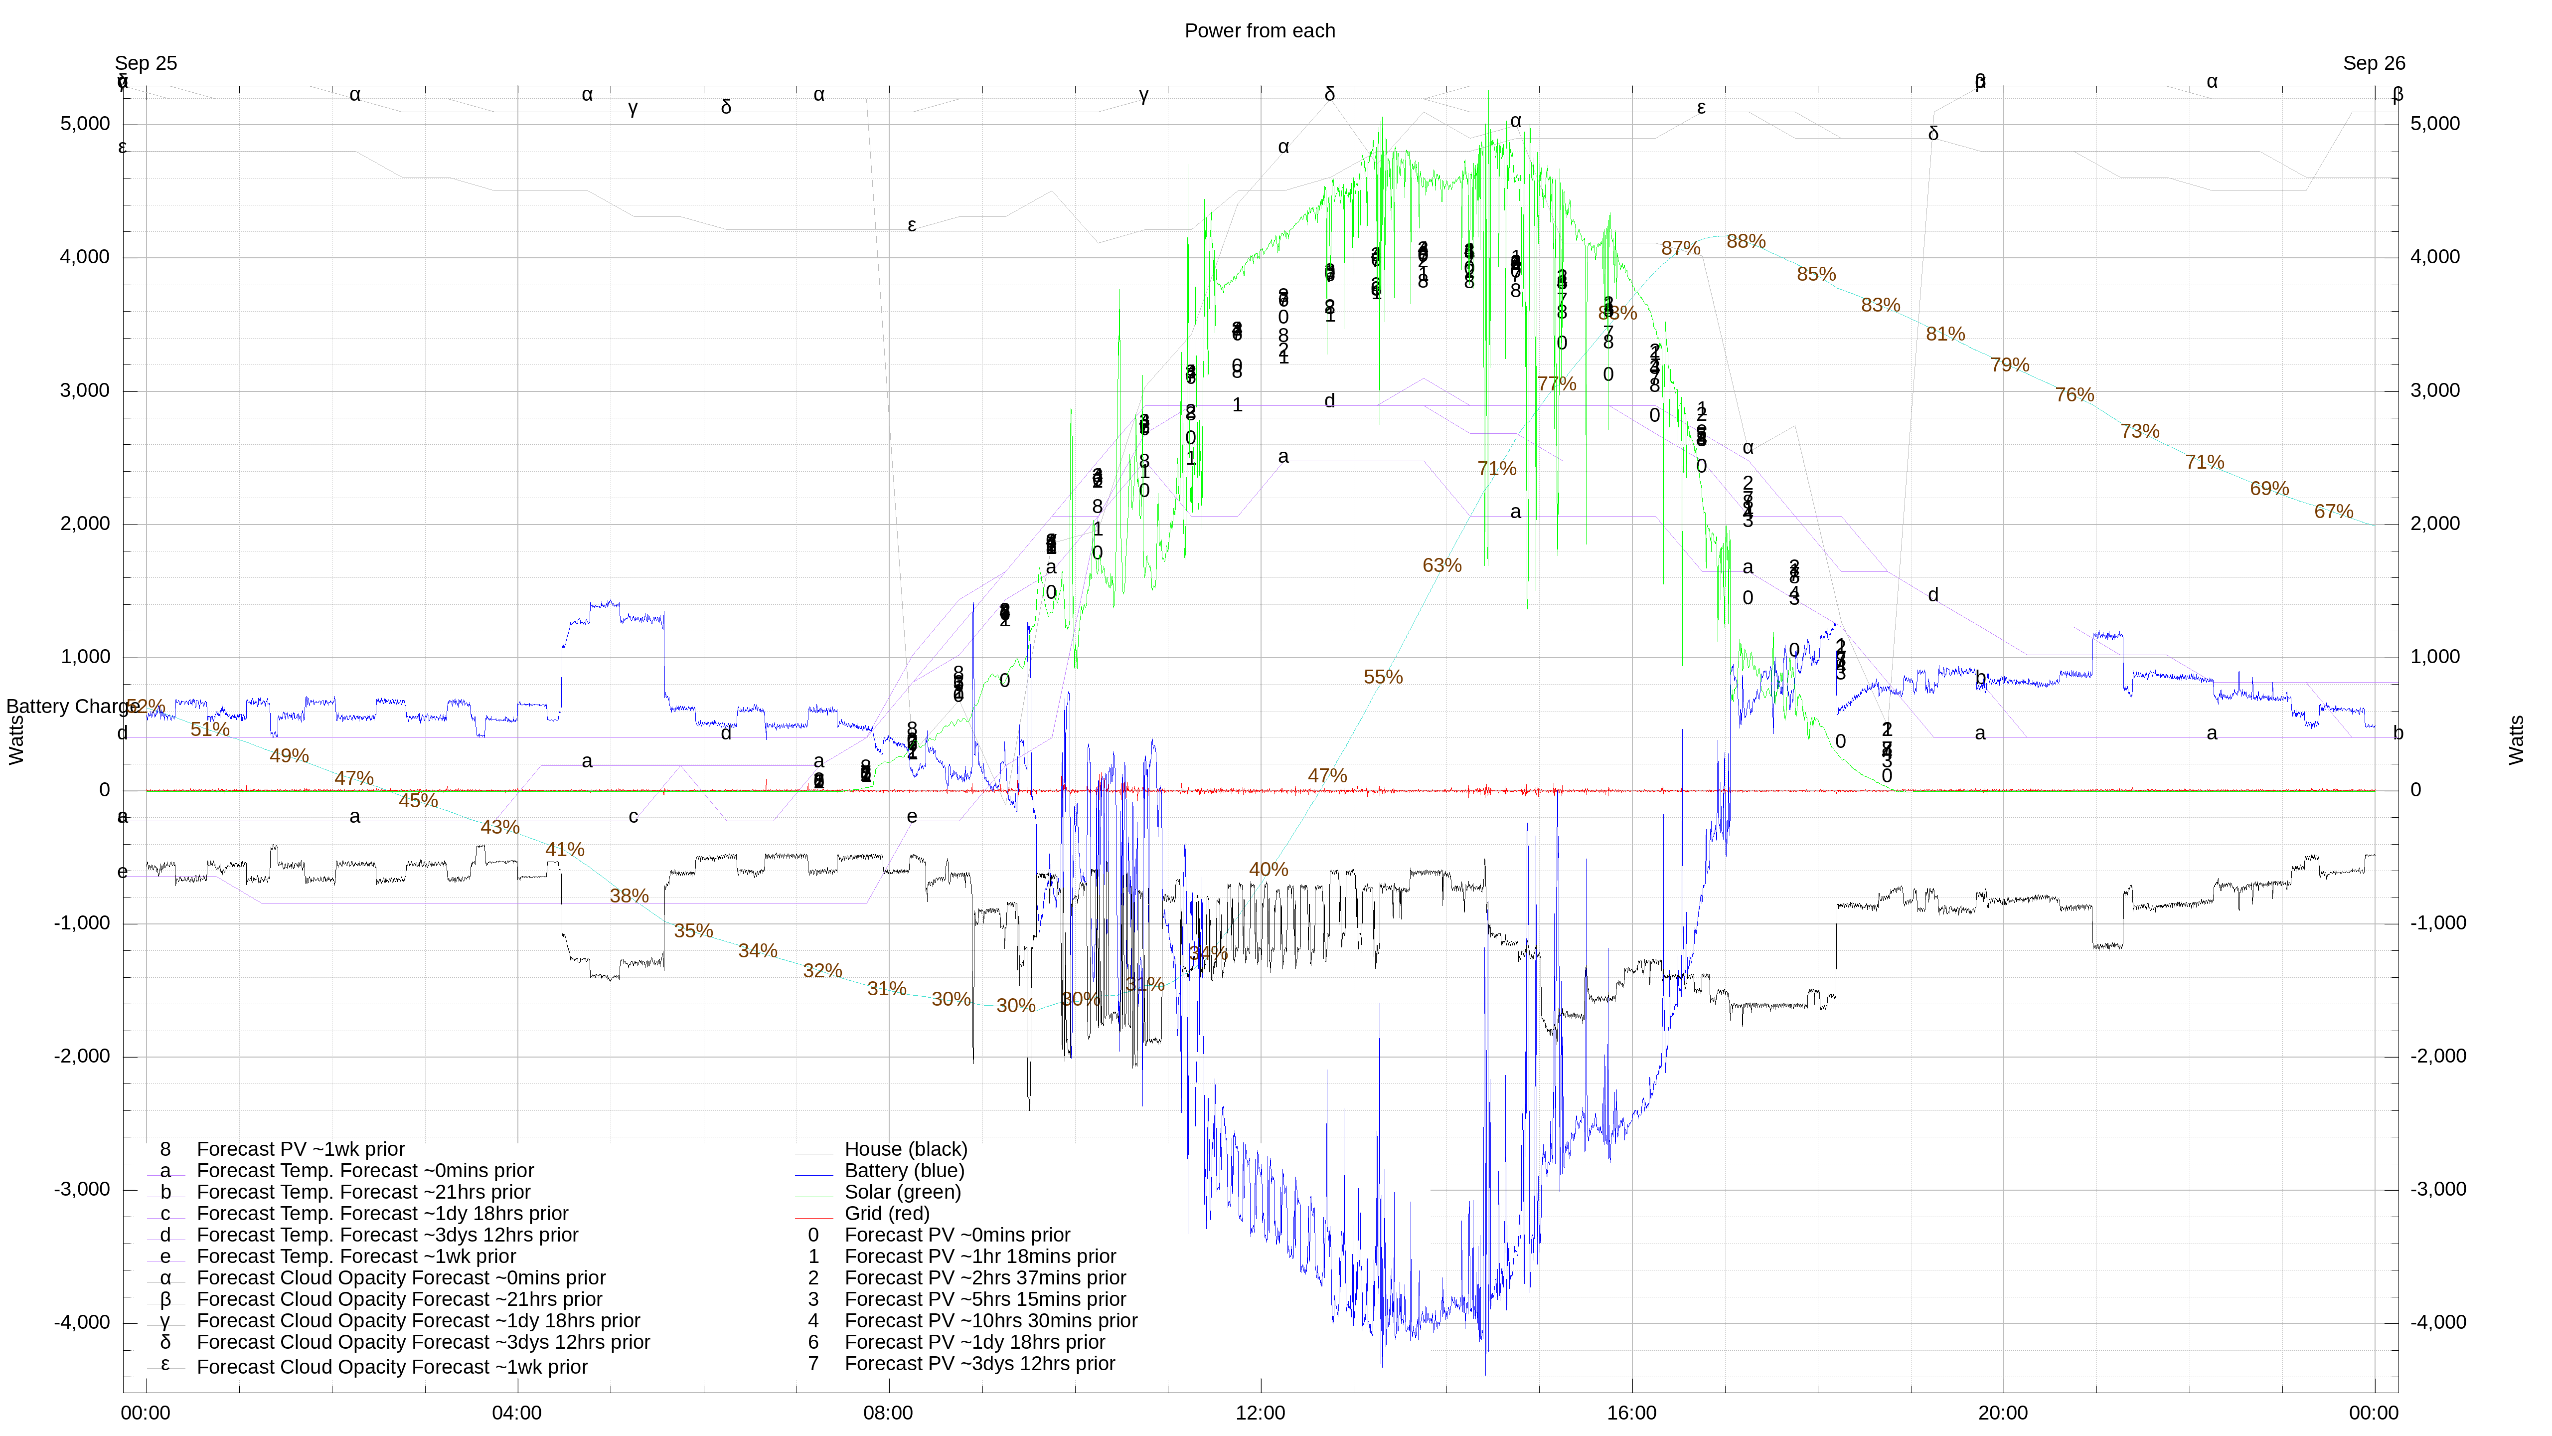Select legend 'Forecast Temp. Forecast ~0mins prior'

tap(365, 1170)
